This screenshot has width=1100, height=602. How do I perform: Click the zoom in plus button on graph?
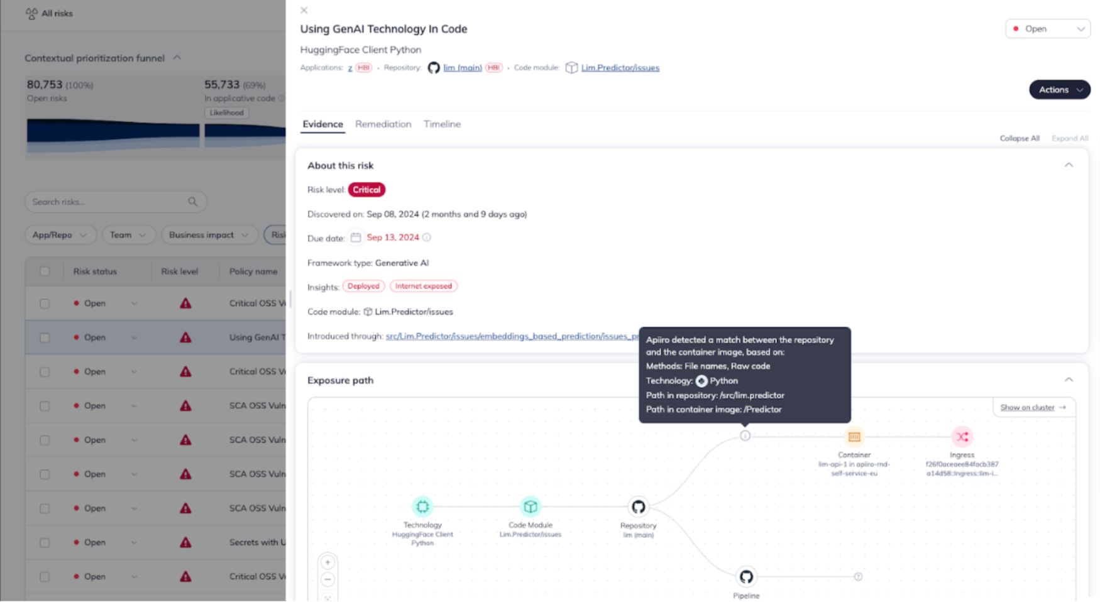coord(327,562)
